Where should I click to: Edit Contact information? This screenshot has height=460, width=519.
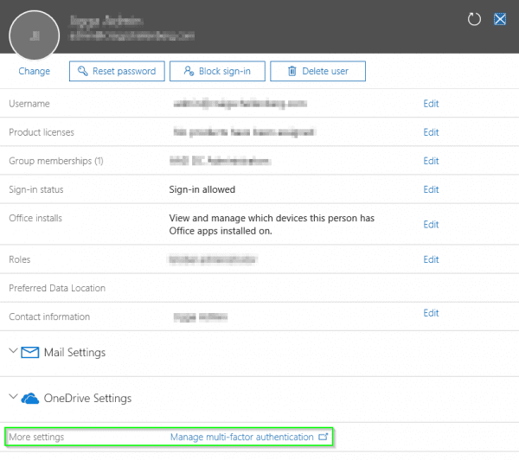431,313
